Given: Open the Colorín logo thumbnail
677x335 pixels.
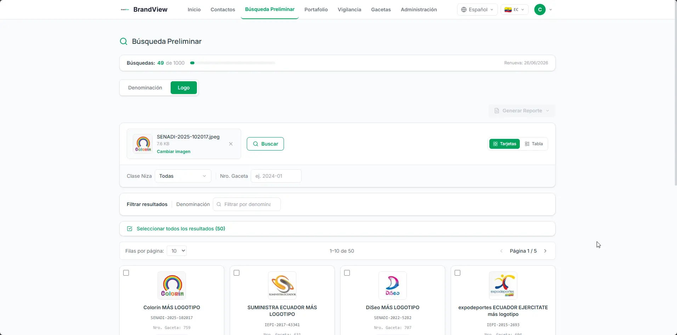Looking at the screenshot, I should 172,286.
